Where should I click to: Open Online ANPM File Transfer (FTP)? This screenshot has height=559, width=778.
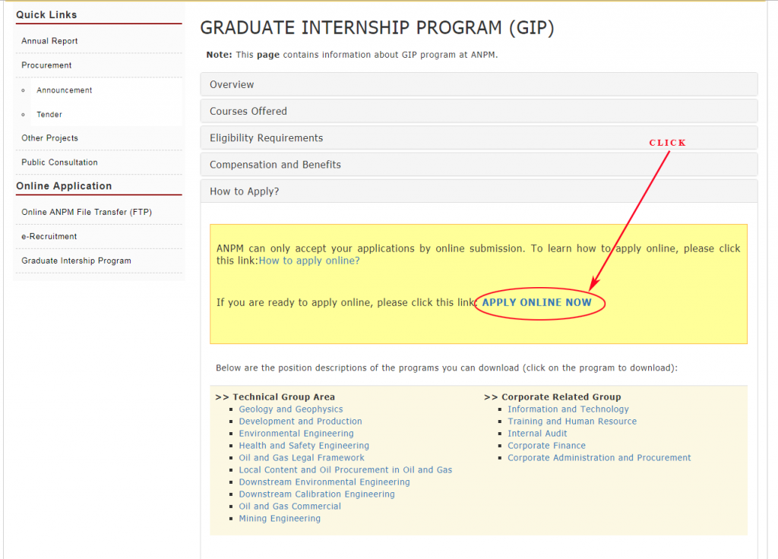click(87, 212)
